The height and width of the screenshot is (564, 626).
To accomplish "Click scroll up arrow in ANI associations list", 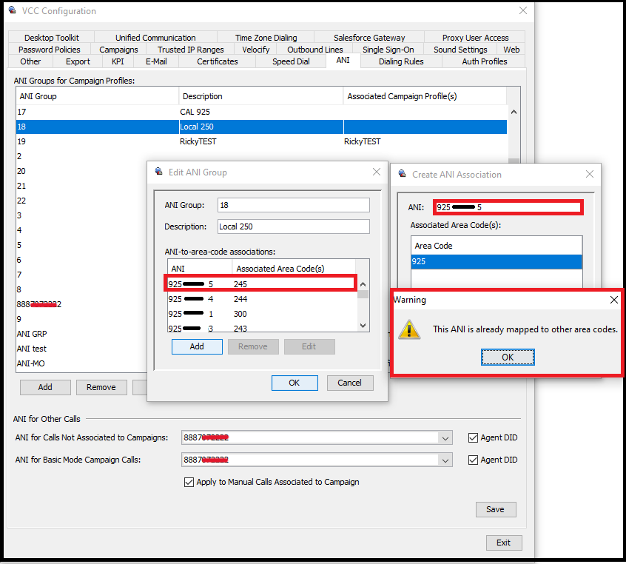I will click(x=363, y=284).
